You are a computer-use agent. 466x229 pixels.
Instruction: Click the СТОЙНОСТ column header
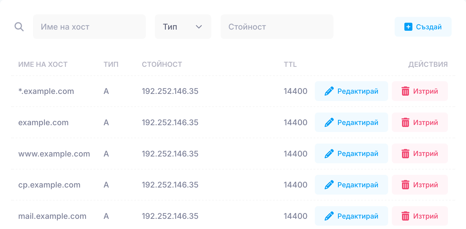[162, 65]
